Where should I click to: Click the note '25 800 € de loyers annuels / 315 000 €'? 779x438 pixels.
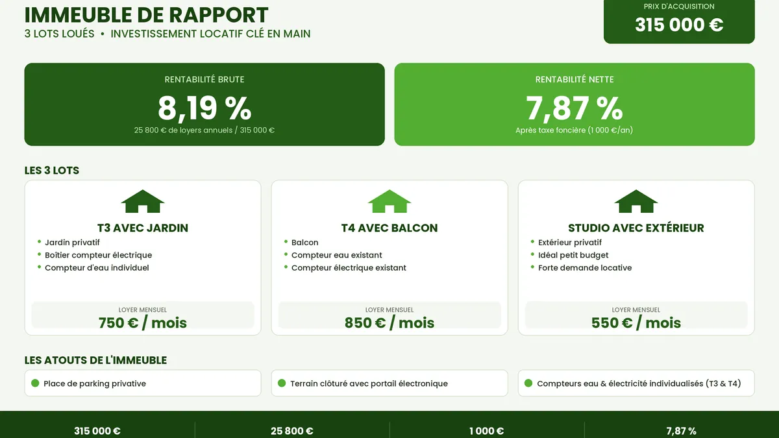pos(204,130)
